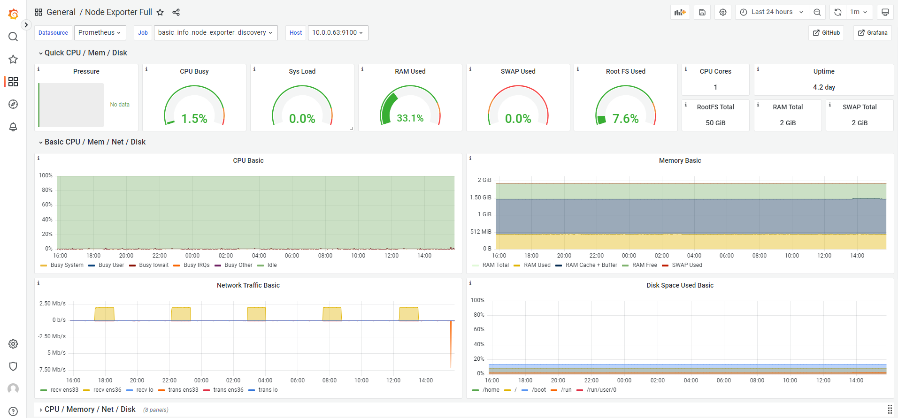
Task: Open the Help question mark icon
Action: tap(13, 411)
